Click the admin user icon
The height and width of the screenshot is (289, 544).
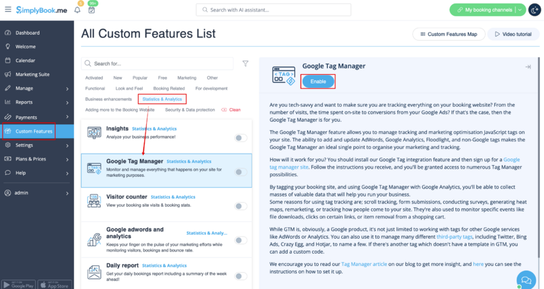[x=7, y=193]
